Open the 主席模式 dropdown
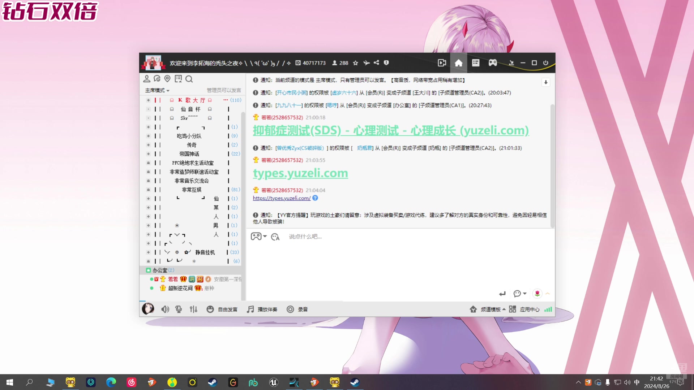The height and width of the screenshot is (390, 694). tap(157, 90)
